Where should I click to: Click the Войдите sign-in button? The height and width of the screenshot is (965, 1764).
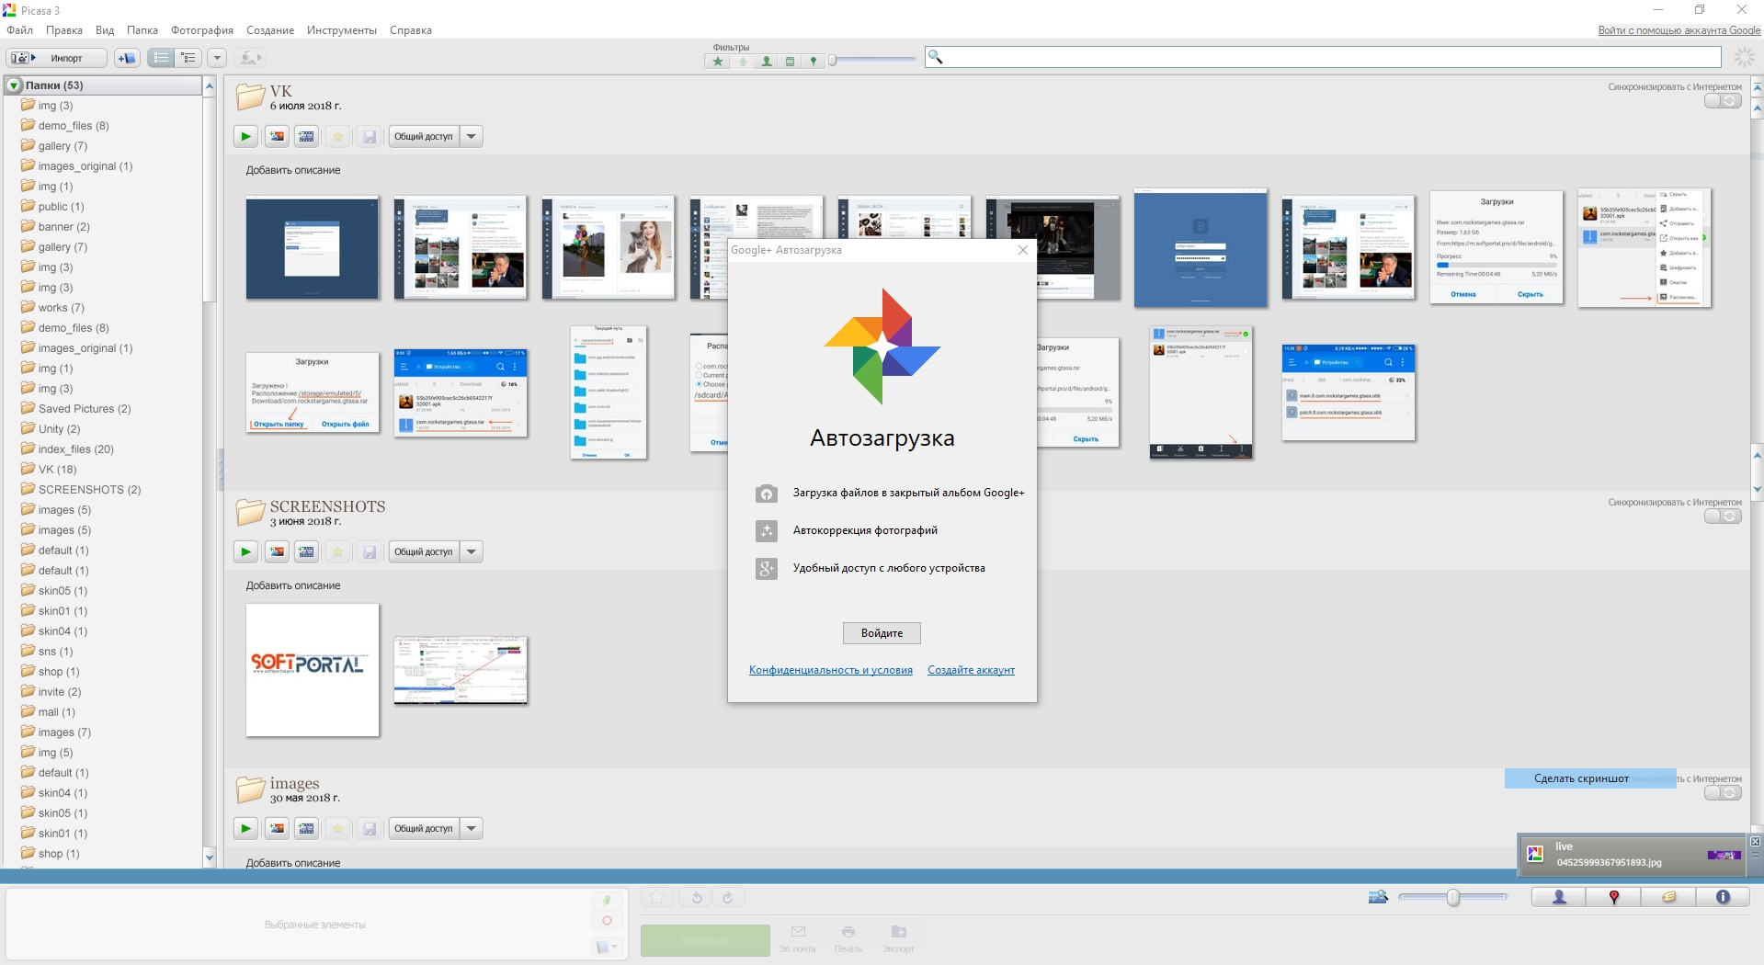click(882, 633)
